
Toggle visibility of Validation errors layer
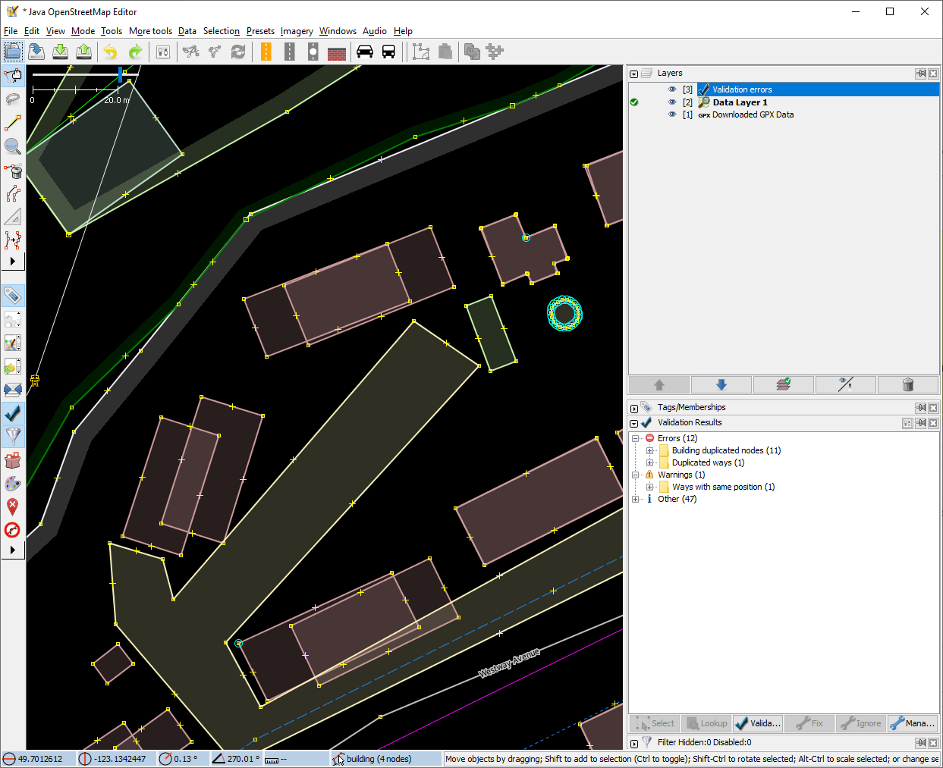tap(671, 89)
